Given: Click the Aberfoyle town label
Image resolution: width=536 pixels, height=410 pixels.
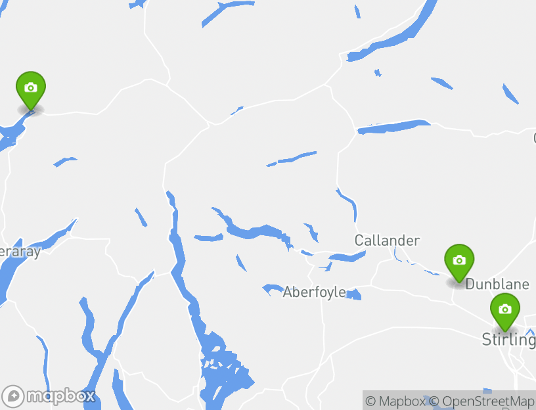Looking at the screenshot, I should coord(315,292).
